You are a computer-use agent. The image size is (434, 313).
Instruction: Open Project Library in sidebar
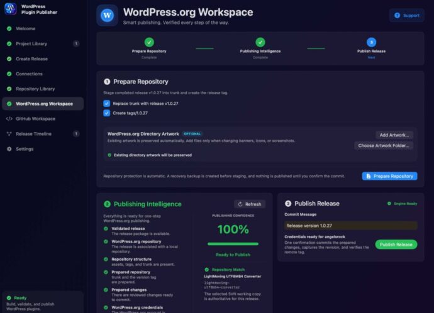tap(43, 44)
